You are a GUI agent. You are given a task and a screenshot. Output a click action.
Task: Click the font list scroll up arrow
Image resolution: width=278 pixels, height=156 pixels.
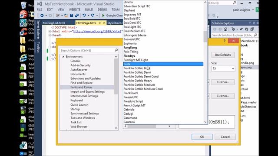tap(205, 2)
